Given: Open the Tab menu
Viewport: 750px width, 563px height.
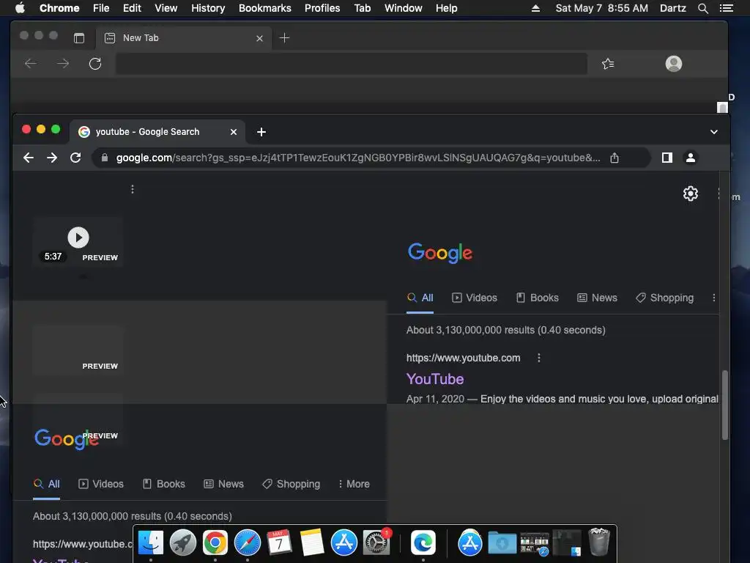Looking at the screenshot, I should [x=362, y=8].
